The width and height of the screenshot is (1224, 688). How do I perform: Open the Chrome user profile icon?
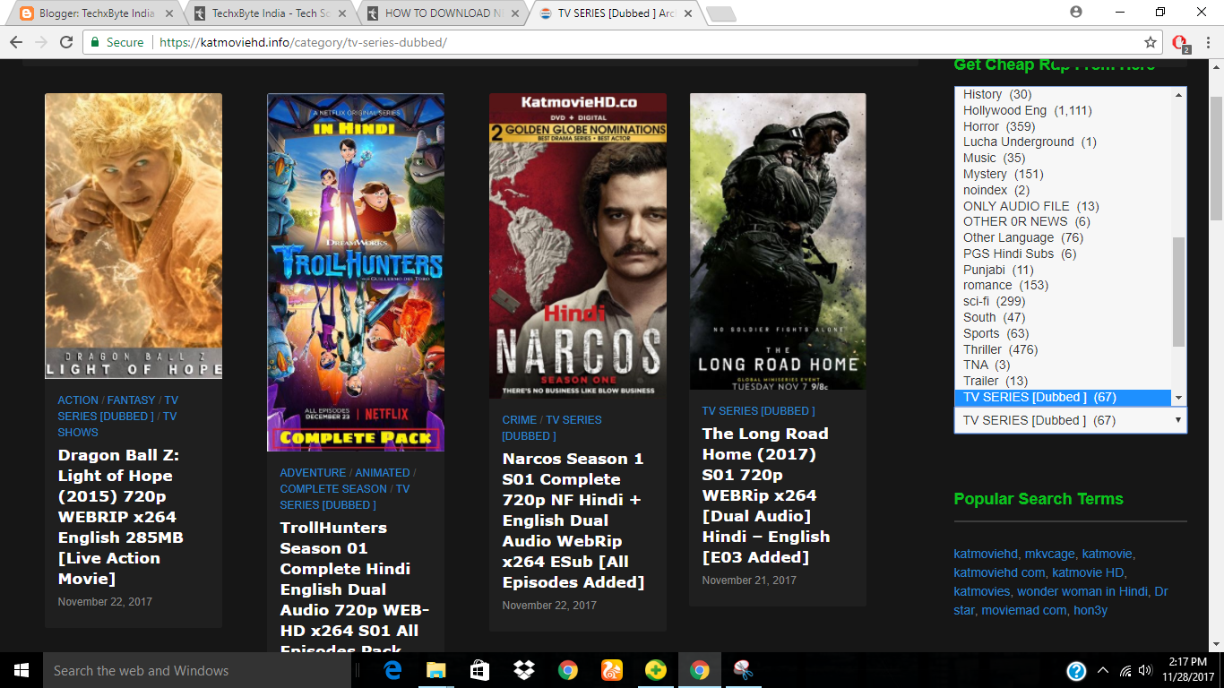pyautogui.click(x=1076, y=12)
